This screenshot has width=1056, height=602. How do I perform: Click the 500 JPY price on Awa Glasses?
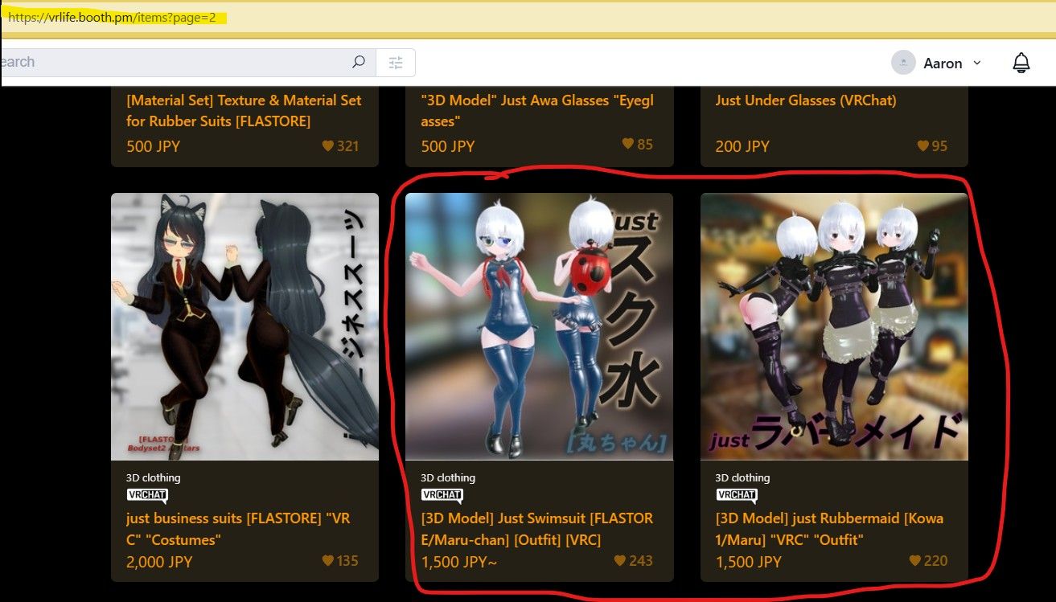448,146
